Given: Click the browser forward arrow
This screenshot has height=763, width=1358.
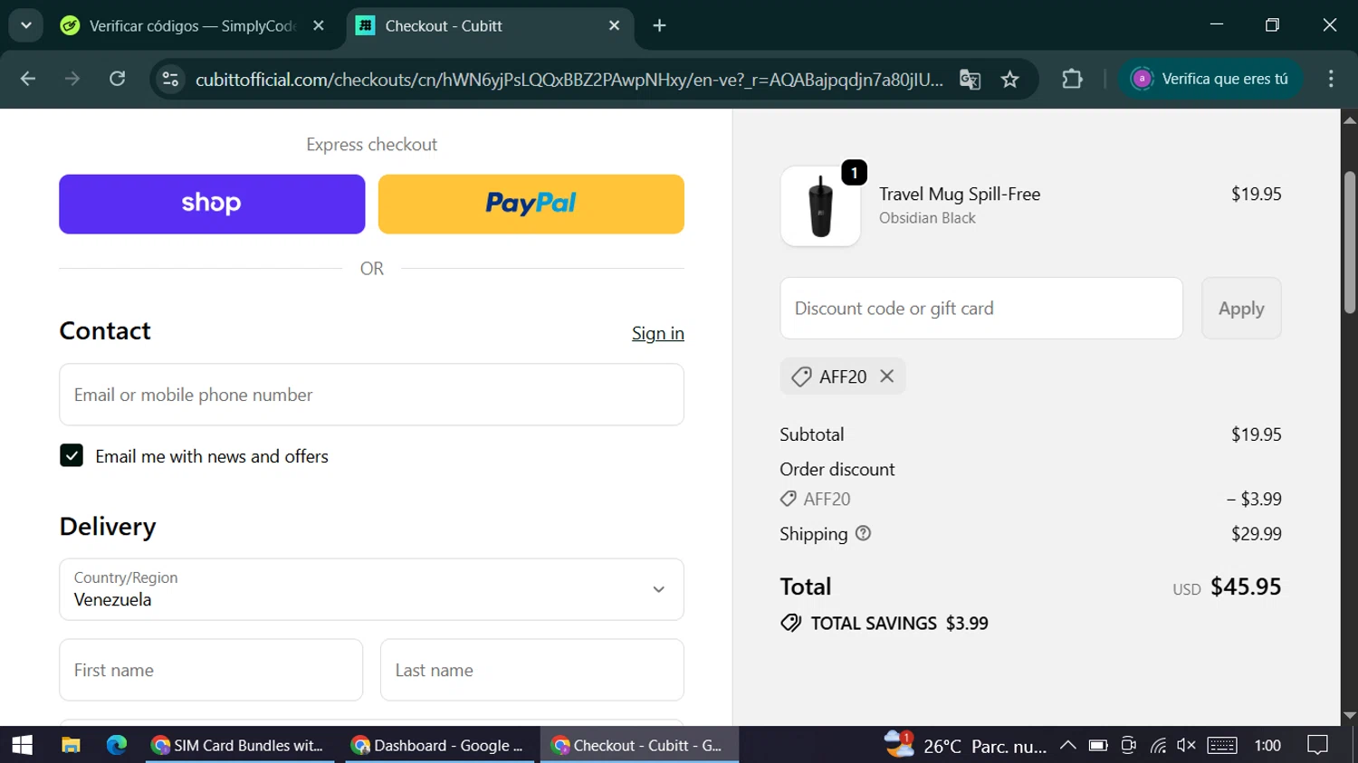Looking at the screenshot, I should coord(72,80).
